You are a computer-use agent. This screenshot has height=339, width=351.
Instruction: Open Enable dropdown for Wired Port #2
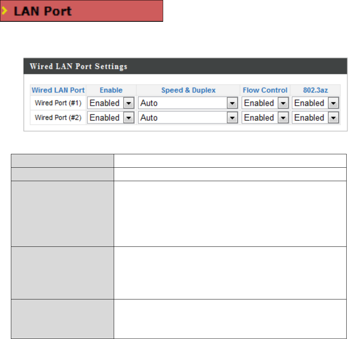pyautogui.click(x=129, y=118)
